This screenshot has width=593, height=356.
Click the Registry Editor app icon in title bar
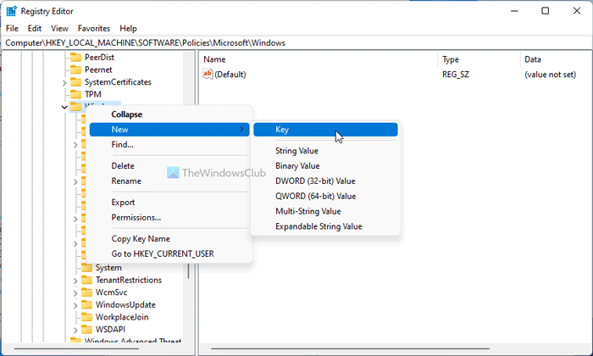[x=11, y=11]
